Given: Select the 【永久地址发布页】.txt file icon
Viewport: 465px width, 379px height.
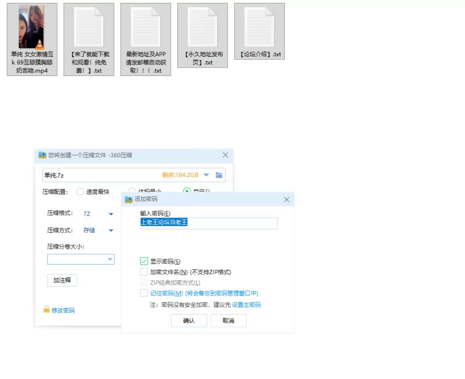Looking at the screenshot, I should tap(202, 27).
